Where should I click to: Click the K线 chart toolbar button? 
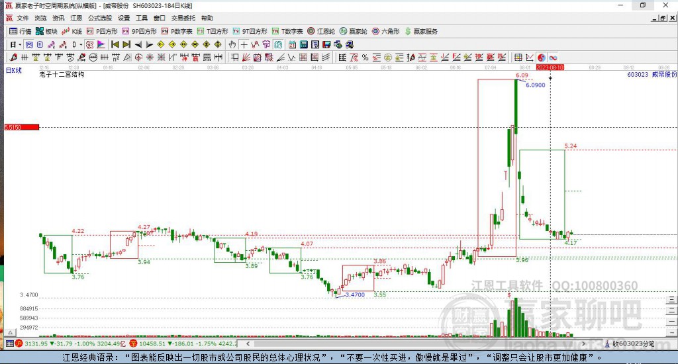[x=72, y=31]
